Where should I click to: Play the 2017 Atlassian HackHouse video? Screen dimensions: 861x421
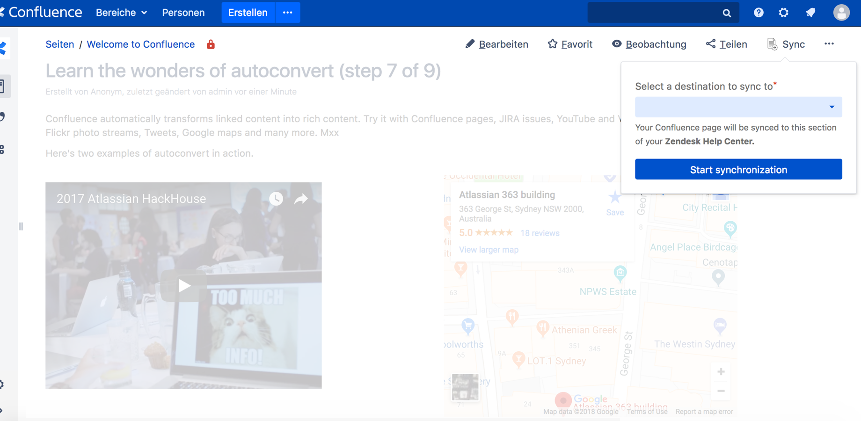(x=183, y=286)
